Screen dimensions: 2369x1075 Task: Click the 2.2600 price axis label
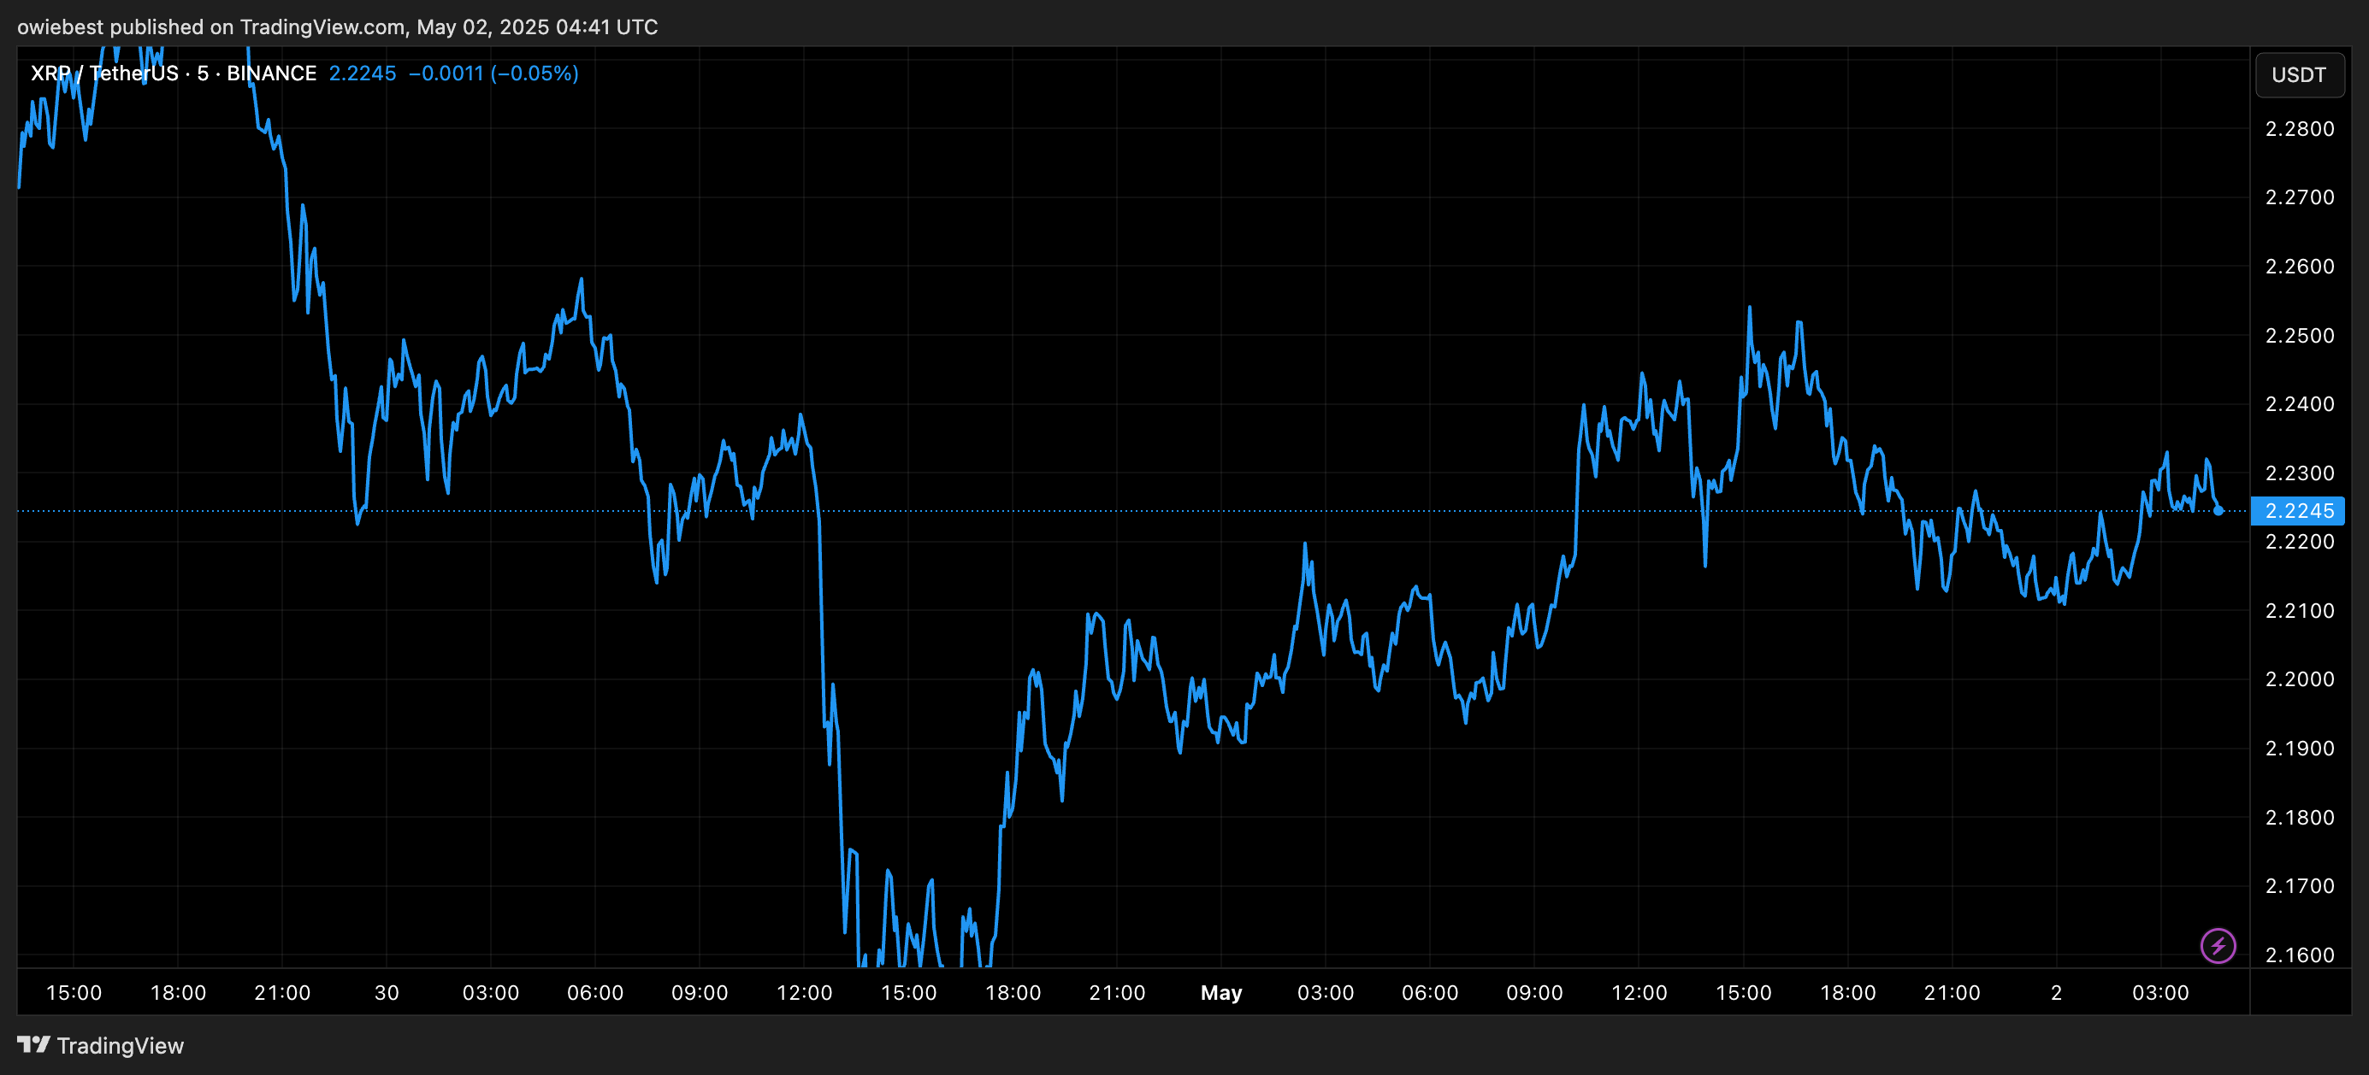2299,267
